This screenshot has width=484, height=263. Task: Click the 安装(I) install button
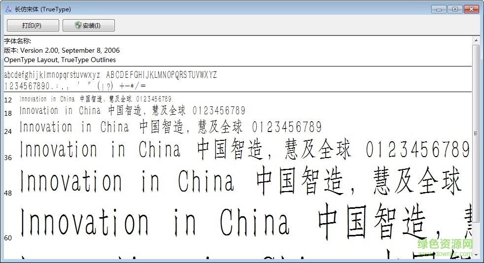coord(89,26)
